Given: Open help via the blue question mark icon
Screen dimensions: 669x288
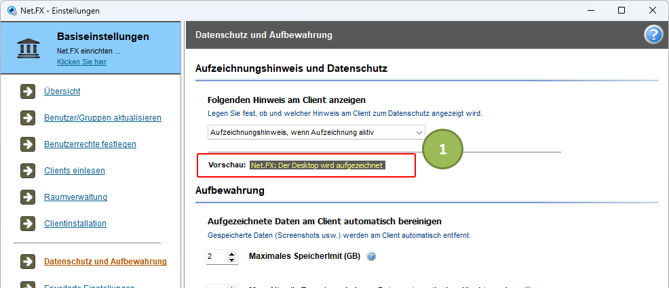Looking at the screenshot, I should point(653,35).
